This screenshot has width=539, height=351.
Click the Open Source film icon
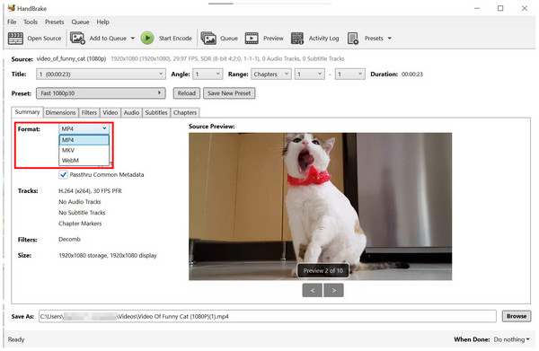click(15, 38)
